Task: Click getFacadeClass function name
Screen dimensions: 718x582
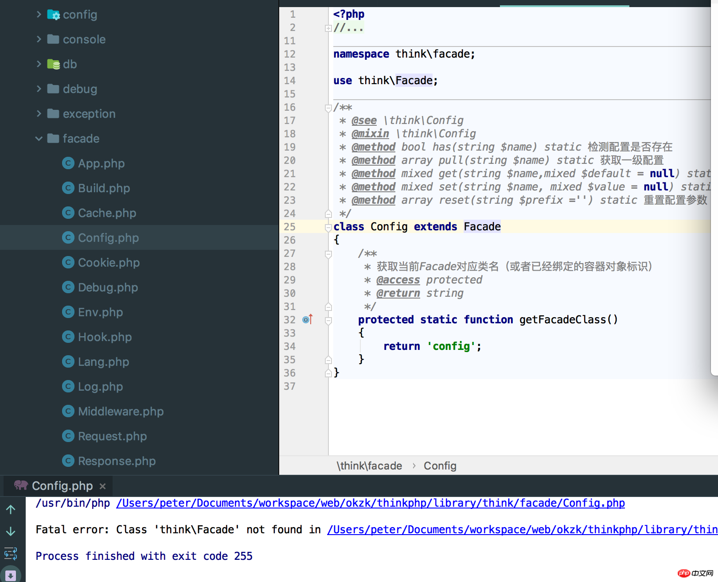Action: pos(562,320)
